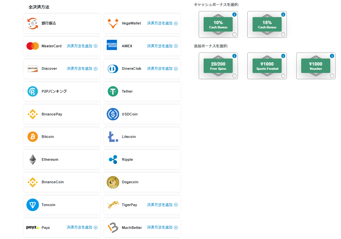Click the USDCoin label text
This screenshot has height=239, width=341.
pos(130,114)
